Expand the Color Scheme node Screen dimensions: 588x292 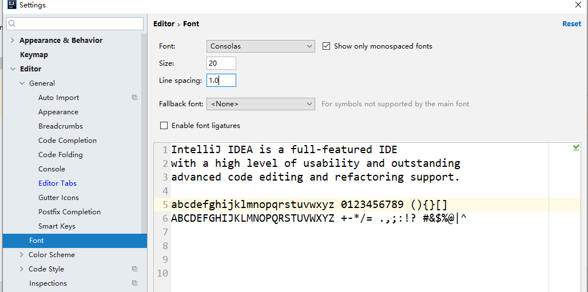[x=22, y=255]
